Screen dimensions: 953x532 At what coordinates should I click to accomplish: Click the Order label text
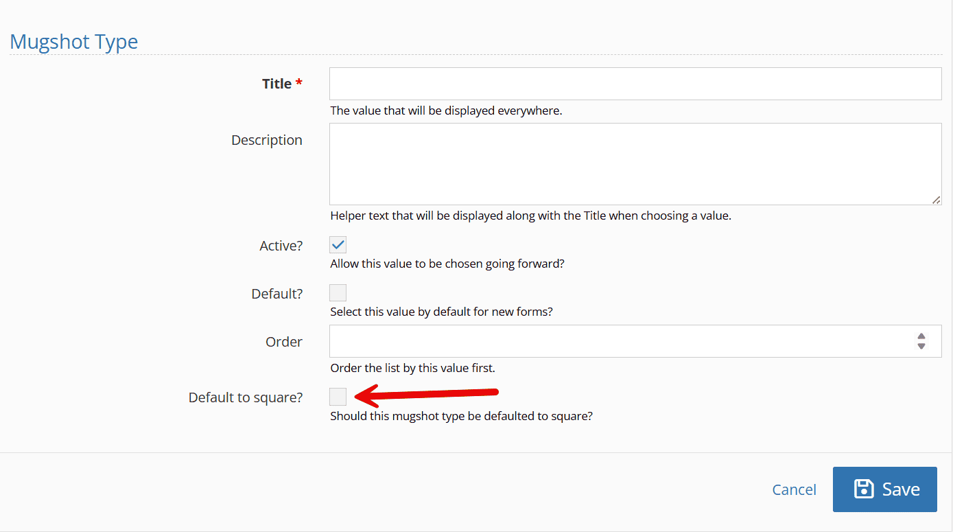click(x=283, y=342)
